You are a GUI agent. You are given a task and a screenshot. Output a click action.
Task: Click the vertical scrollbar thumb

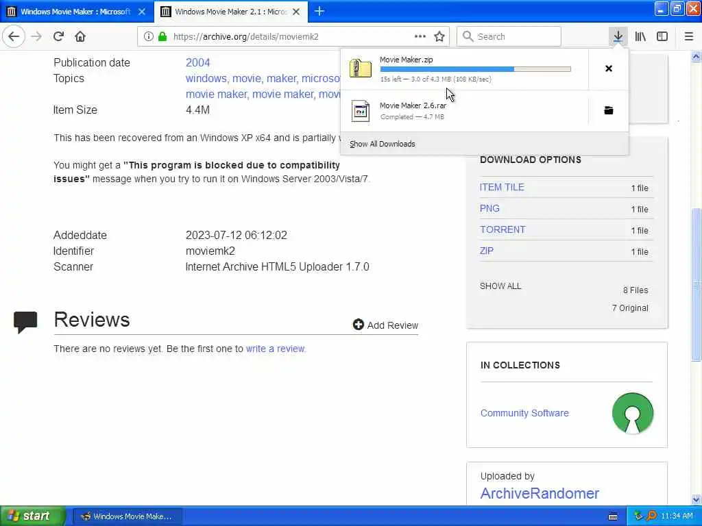(x=697, y=284)
